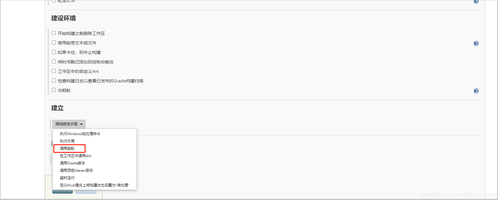The image size is (498, 200).
Task: Check the 与蚂蚁 checkbox
Action: click(x=54, y=90)
